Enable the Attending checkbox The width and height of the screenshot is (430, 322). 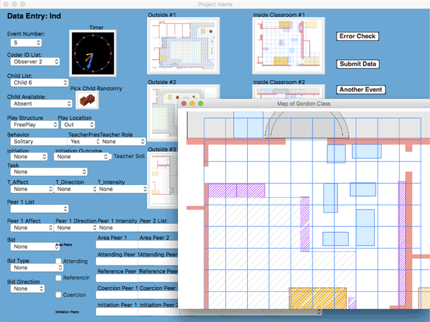(59, 261)
